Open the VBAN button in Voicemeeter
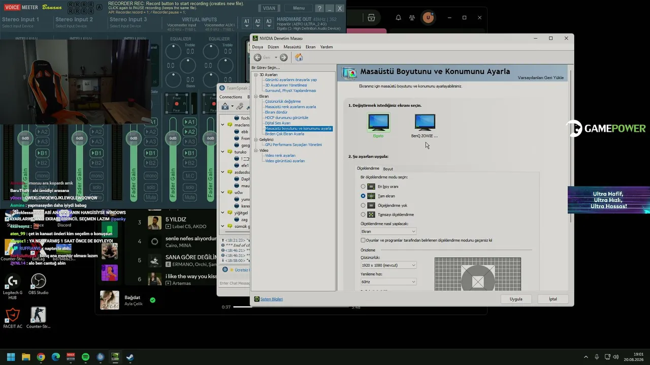The height and width of the screenshot is (365, 650). point(269,8)
